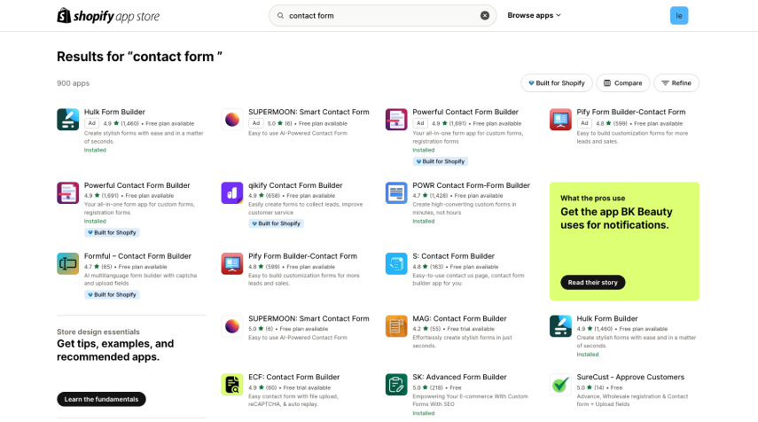Click the Built for Shopify badge under the Powerful Contact Form ad

pyautogui.click(x=441, y=161)
